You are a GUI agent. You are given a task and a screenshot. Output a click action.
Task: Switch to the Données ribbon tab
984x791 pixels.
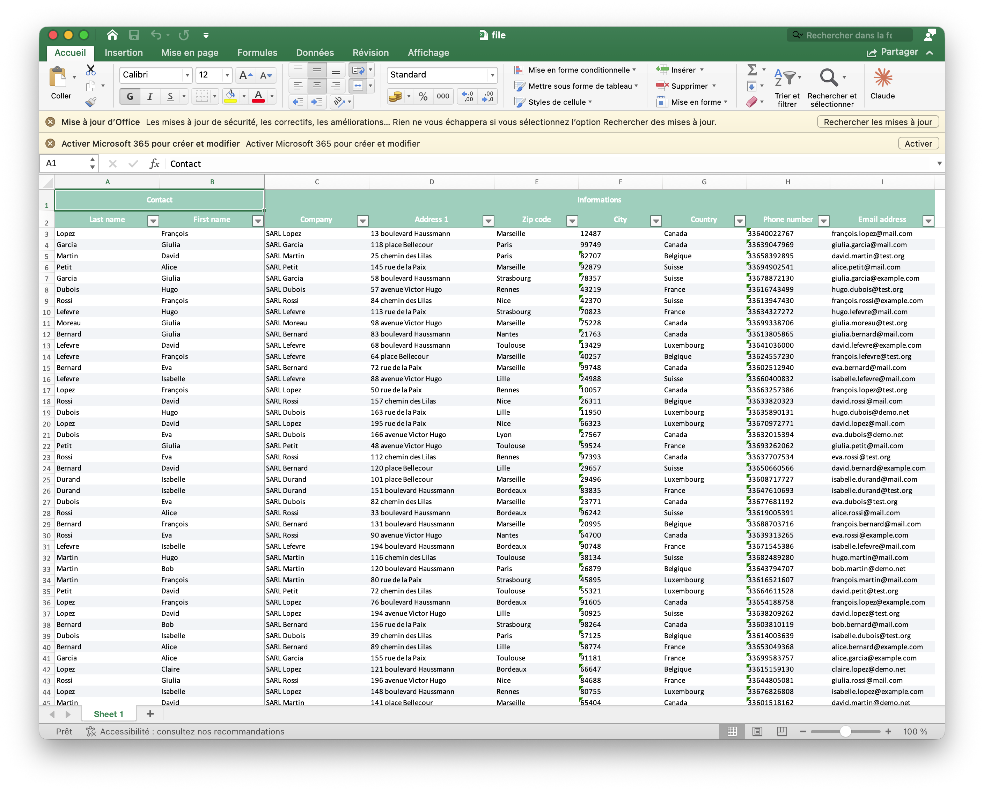pyautogui.click(x=315, y=52)
